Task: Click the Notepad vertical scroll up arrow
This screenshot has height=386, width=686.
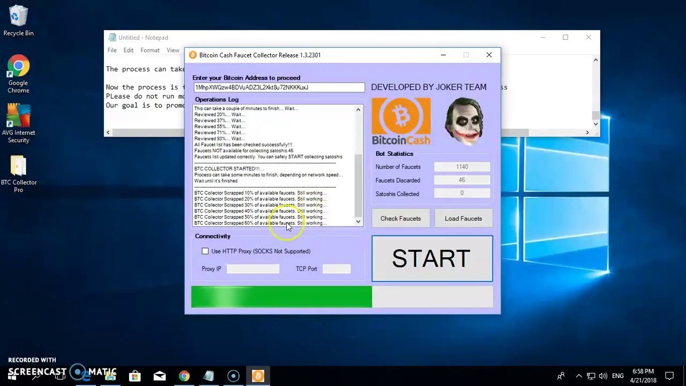Action: click(595, 60)
